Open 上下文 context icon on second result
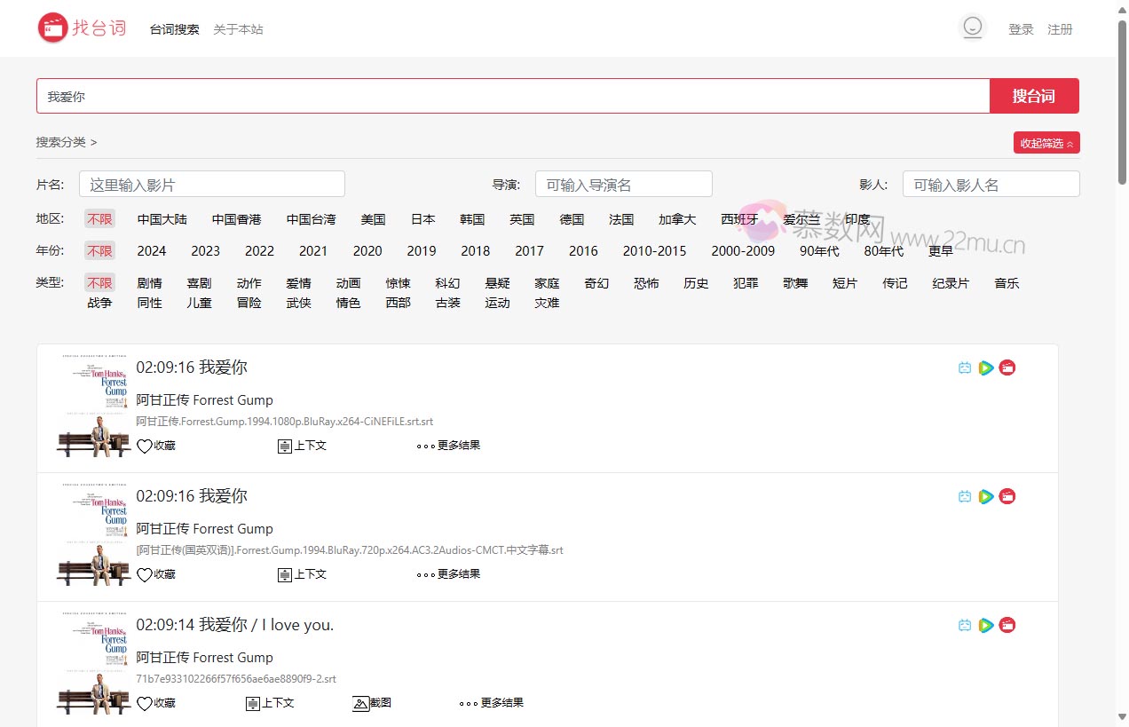 [285, 574]
